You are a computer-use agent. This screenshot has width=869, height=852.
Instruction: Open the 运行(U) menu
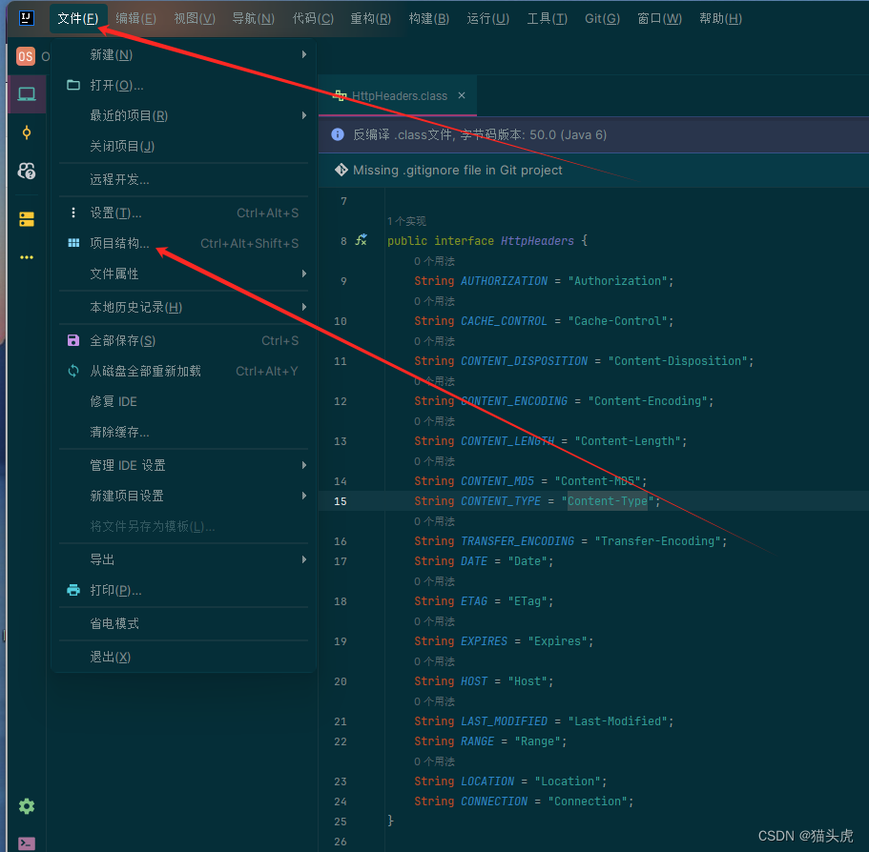(487, 18)
